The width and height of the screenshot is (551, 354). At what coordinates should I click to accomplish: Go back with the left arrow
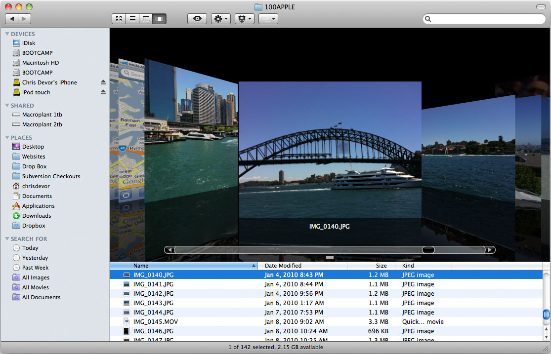12,19
